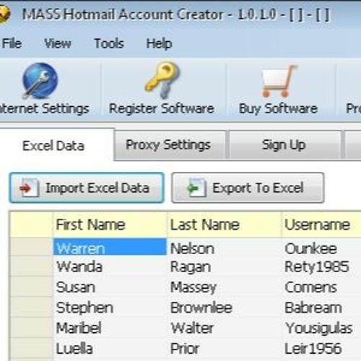
Task: Open the Help menu
Action: tap(160, 44)
